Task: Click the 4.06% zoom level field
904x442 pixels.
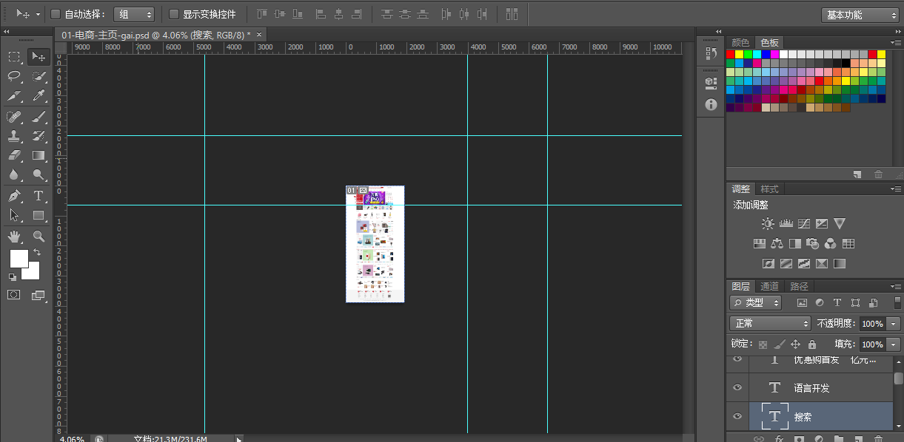Action: pos(72,439)
